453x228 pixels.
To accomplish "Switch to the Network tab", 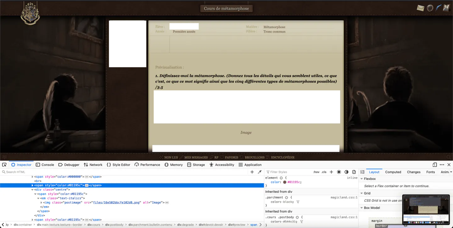I will [x=93, y=165].
